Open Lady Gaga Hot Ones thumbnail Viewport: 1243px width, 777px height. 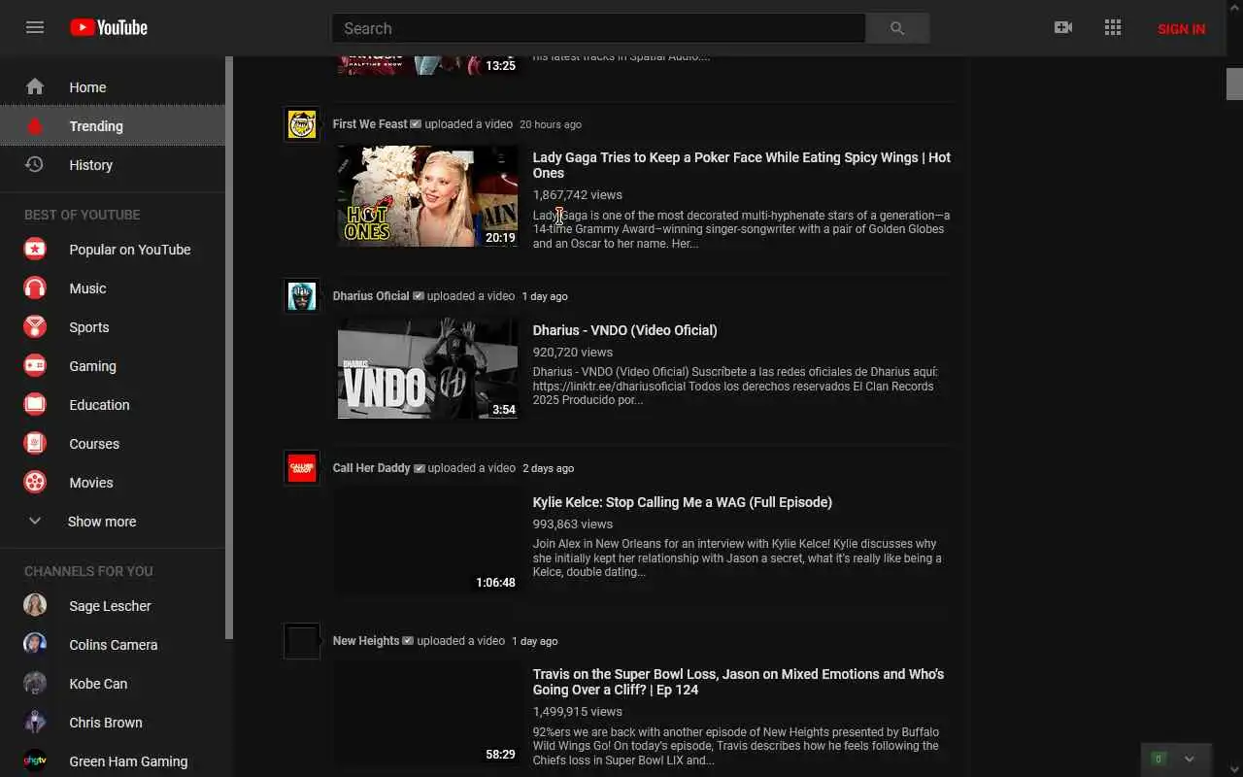tap(427, 196)
